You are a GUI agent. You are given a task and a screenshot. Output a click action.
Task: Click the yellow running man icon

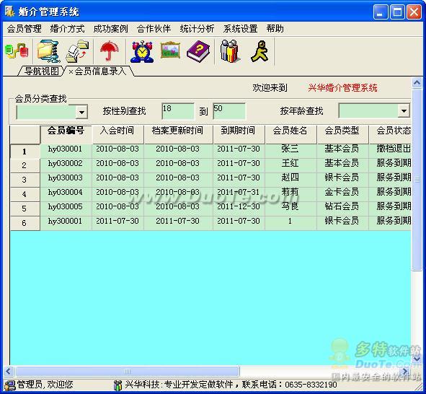click(259, 51)
